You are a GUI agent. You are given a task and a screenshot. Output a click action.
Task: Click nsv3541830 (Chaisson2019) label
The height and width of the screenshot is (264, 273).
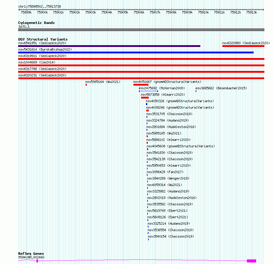pos(170,153)
